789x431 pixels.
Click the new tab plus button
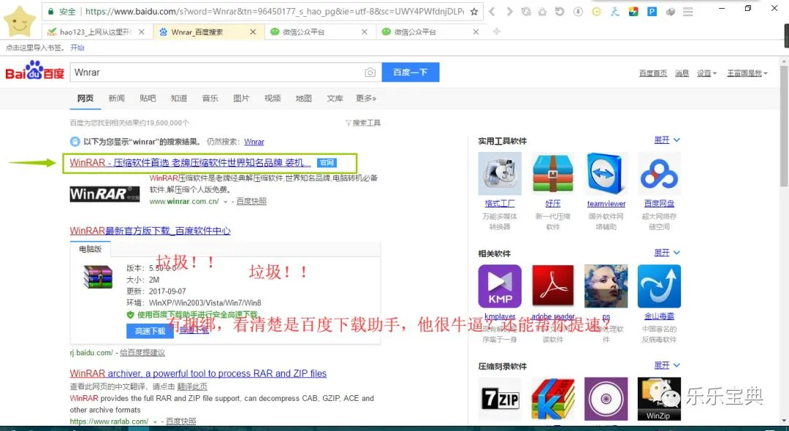coord(497,31)
